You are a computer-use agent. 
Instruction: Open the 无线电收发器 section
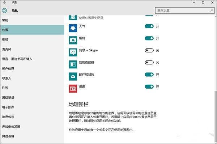coord(32,127)
